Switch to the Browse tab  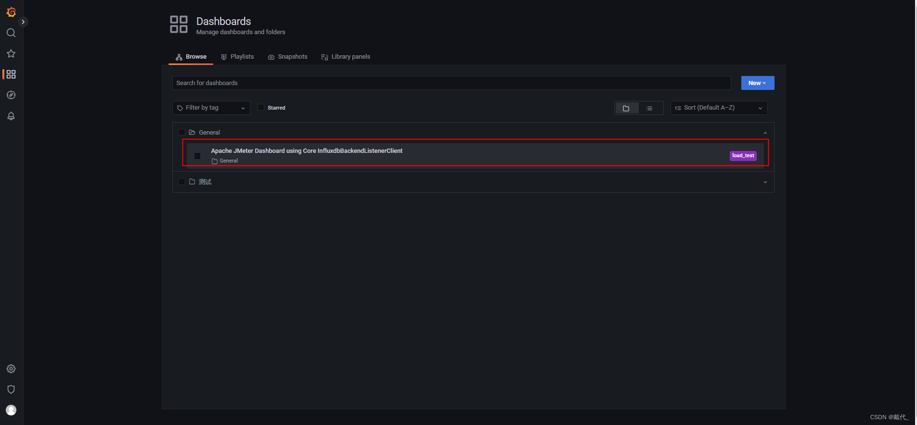coord(191,57)
